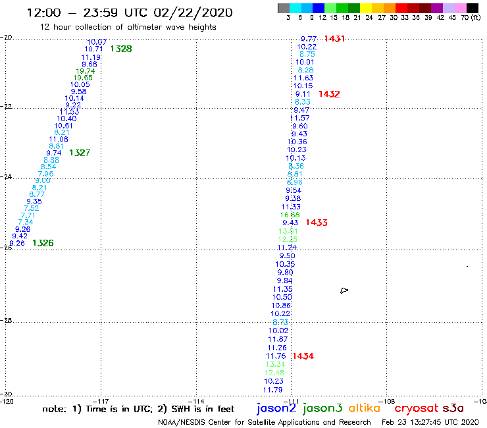This screenshot has height=428, width=487.
Task: Click the wave height value 11.79
Action: tap(273, 390)
